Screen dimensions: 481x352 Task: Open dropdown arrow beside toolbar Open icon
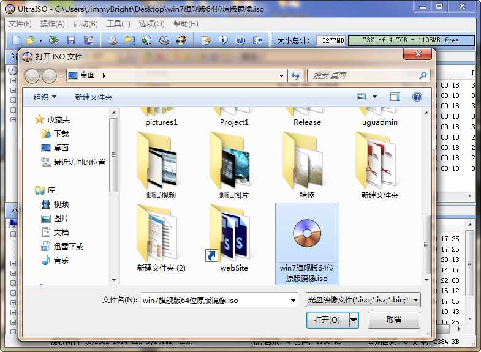pyautogui.click(x=40, y=40)
